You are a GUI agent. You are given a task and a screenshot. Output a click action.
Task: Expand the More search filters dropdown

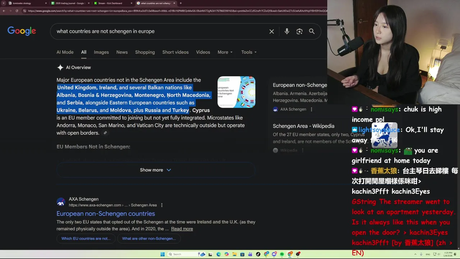coord(225,52)
